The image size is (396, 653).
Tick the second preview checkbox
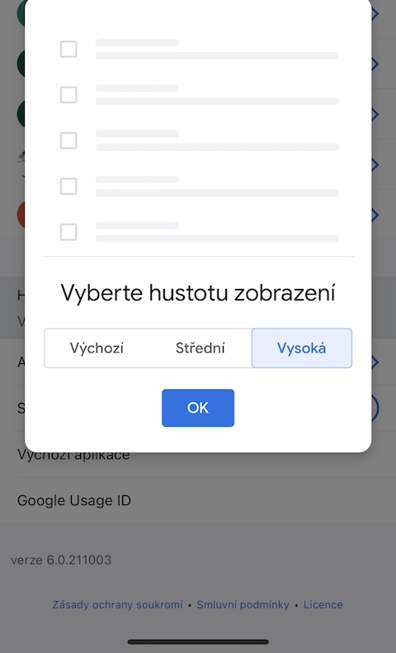tap(68, 95)
